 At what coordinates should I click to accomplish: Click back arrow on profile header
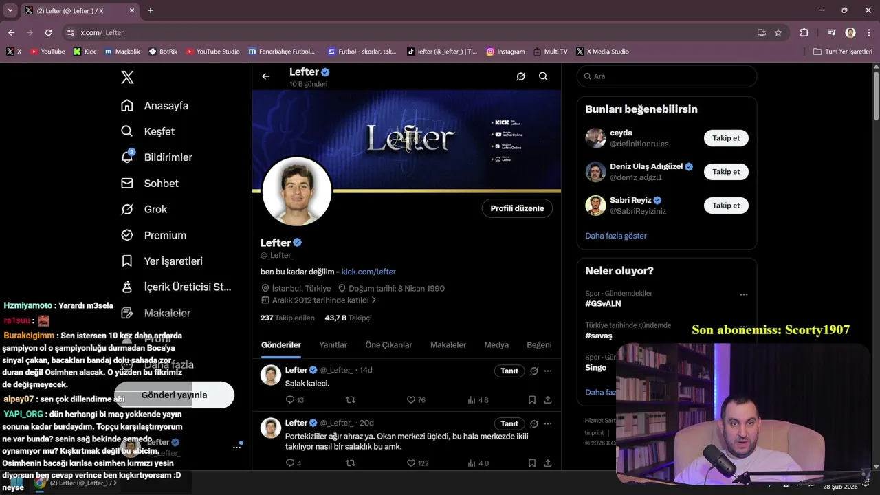tap(266, 76)
